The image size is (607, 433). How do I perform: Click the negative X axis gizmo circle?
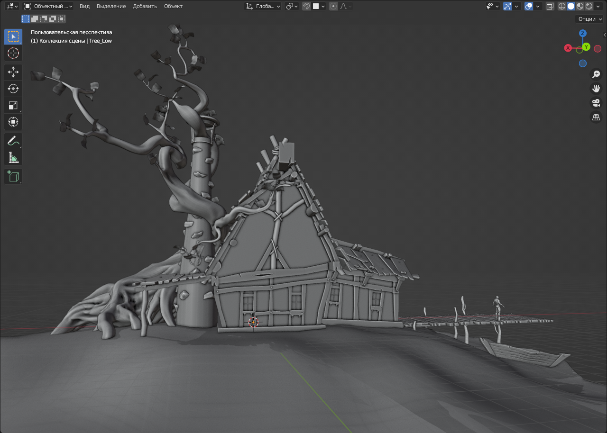(x=598, y=48)
